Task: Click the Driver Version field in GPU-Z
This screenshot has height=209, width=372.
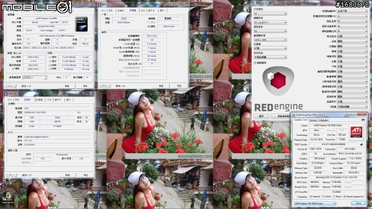Action: (x=336, y=177)
